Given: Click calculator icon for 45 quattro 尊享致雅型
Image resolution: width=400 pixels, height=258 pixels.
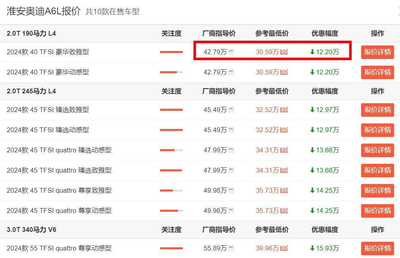Looking at the screenshot, I should tap(231, 191).
